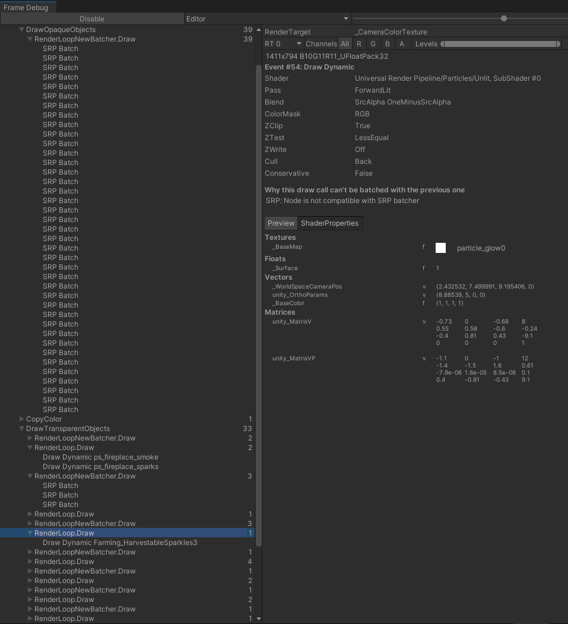The height and width of the screenshot is (624, 568).
Task: Toggle the B channel button
Action: pos(387,43)
